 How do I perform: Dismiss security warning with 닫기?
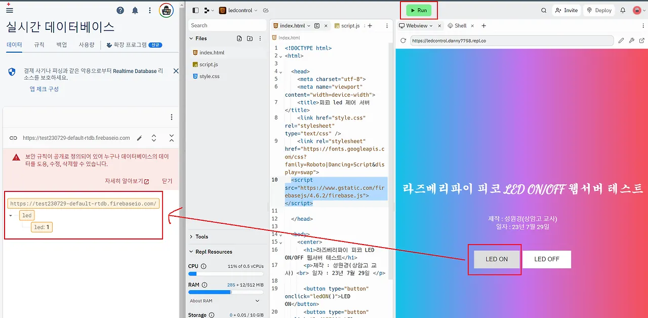click(x=167, y=181)
